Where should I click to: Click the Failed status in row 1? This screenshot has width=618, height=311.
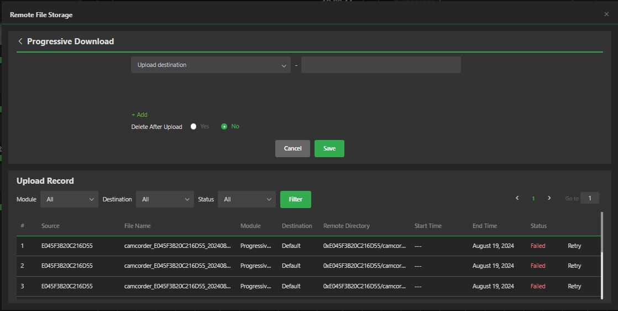pos(538,246)
